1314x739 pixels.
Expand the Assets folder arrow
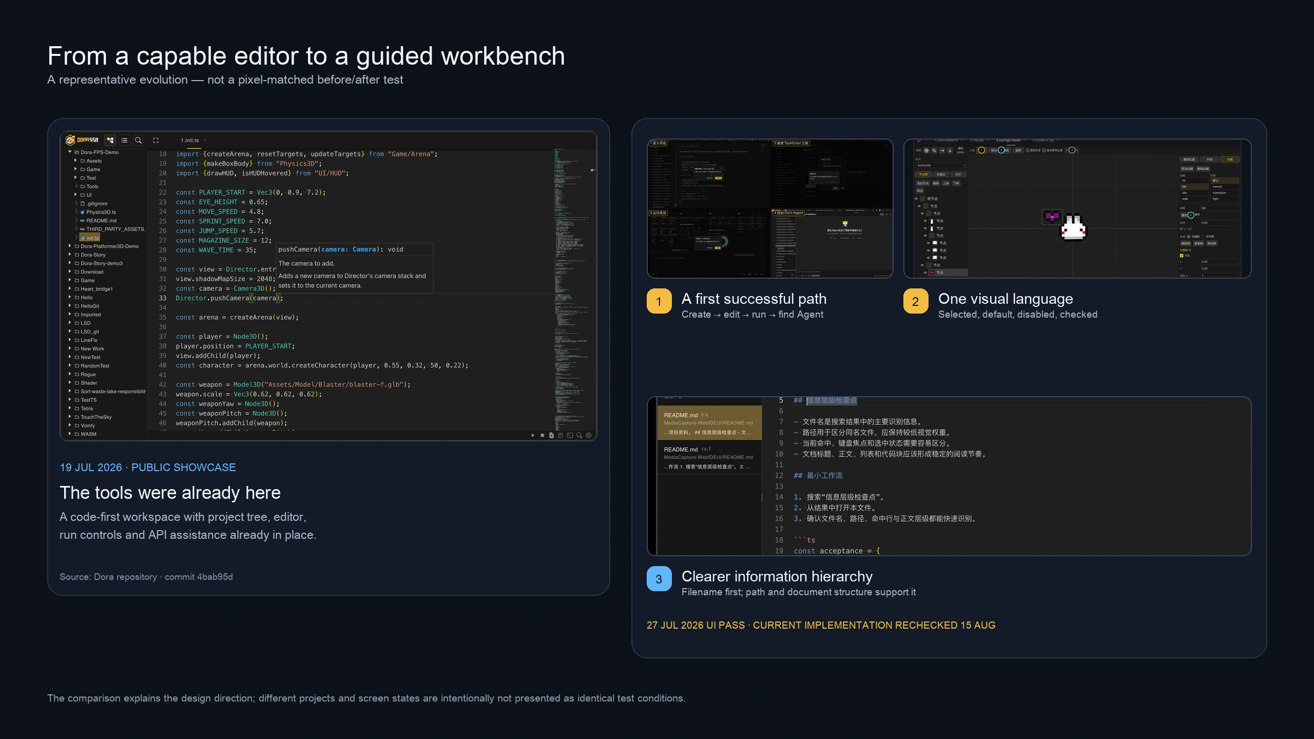pyautogui.click(x=75, y=161)
